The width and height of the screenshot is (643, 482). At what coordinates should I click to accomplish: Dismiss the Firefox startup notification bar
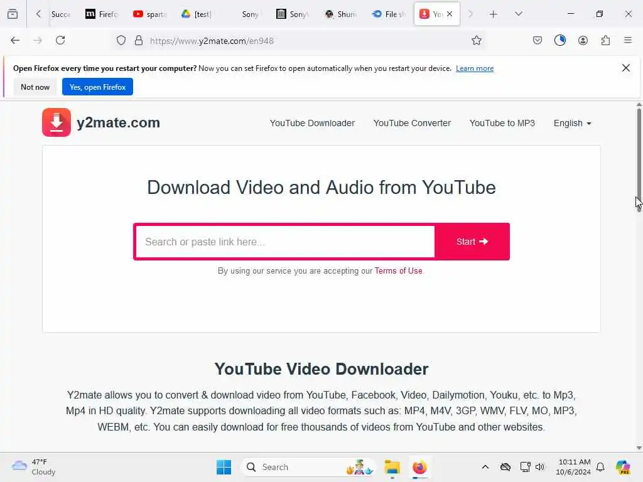coord(626,68)
